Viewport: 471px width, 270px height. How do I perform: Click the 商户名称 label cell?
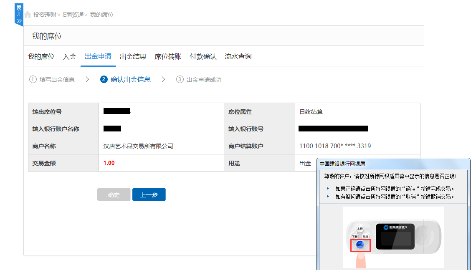pos(63,146)
